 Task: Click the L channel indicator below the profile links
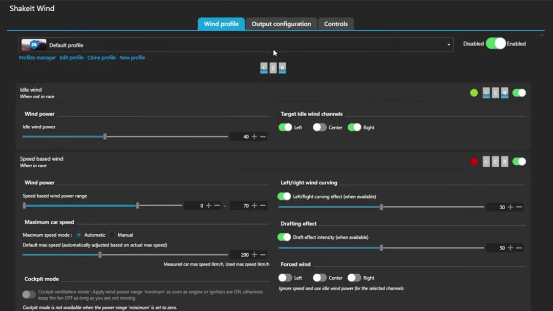click(264, 68)
